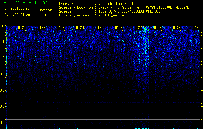Click the 0129 time marker
The image size is (203, 129).
177,28
